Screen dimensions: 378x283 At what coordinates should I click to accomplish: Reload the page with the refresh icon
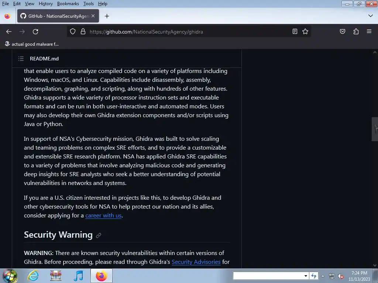pyautogui.click(x=35, y=32)
